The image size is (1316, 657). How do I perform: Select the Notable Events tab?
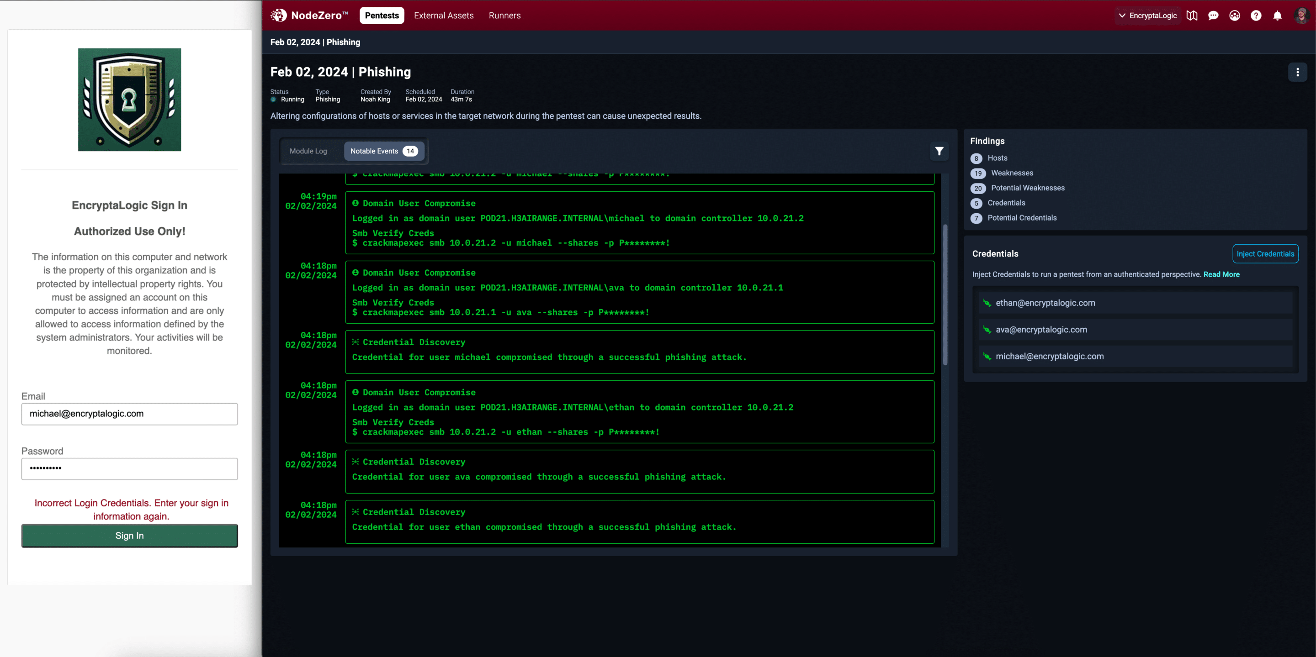(x=384, y=151)
